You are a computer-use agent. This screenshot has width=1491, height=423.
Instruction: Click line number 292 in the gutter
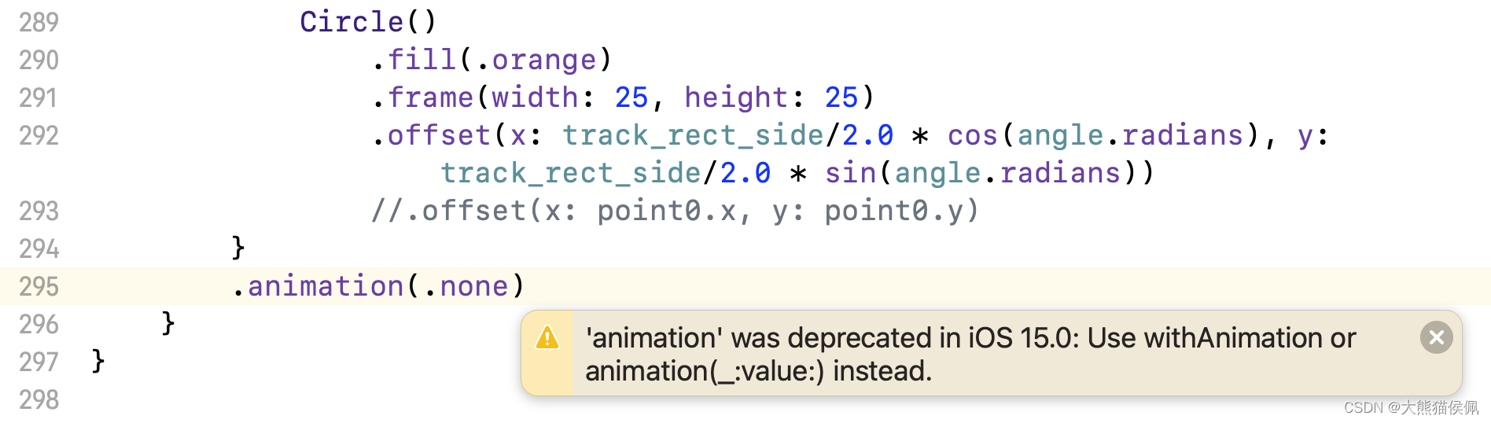(39, 135)
